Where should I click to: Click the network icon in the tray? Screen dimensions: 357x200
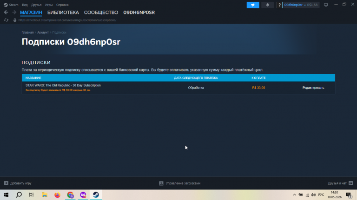(307, 195)
